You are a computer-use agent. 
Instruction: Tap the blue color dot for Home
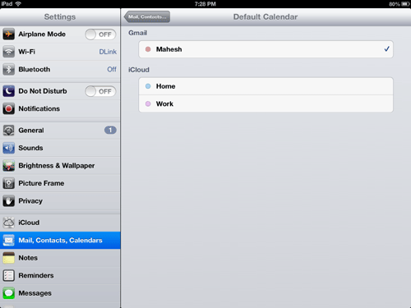pos(148,86)
